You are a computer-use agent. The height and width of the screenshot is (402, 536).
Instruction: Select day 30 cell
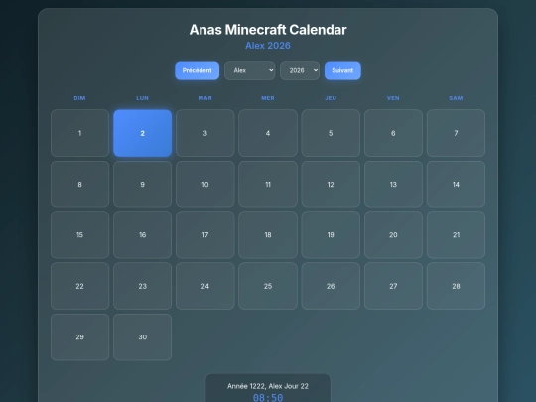click(x=143, y=337)
